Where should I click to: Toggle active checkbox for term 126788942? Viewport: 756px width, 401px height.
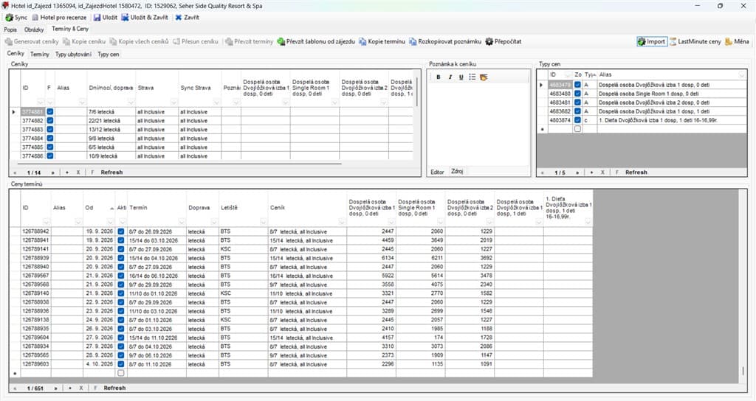(121, 231)
